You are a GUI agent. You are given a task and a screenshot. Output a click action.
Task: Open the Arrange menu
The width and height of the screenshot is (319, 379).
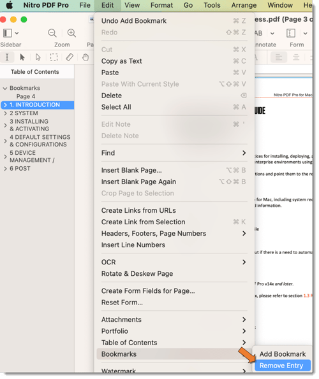tap(244, 5)
